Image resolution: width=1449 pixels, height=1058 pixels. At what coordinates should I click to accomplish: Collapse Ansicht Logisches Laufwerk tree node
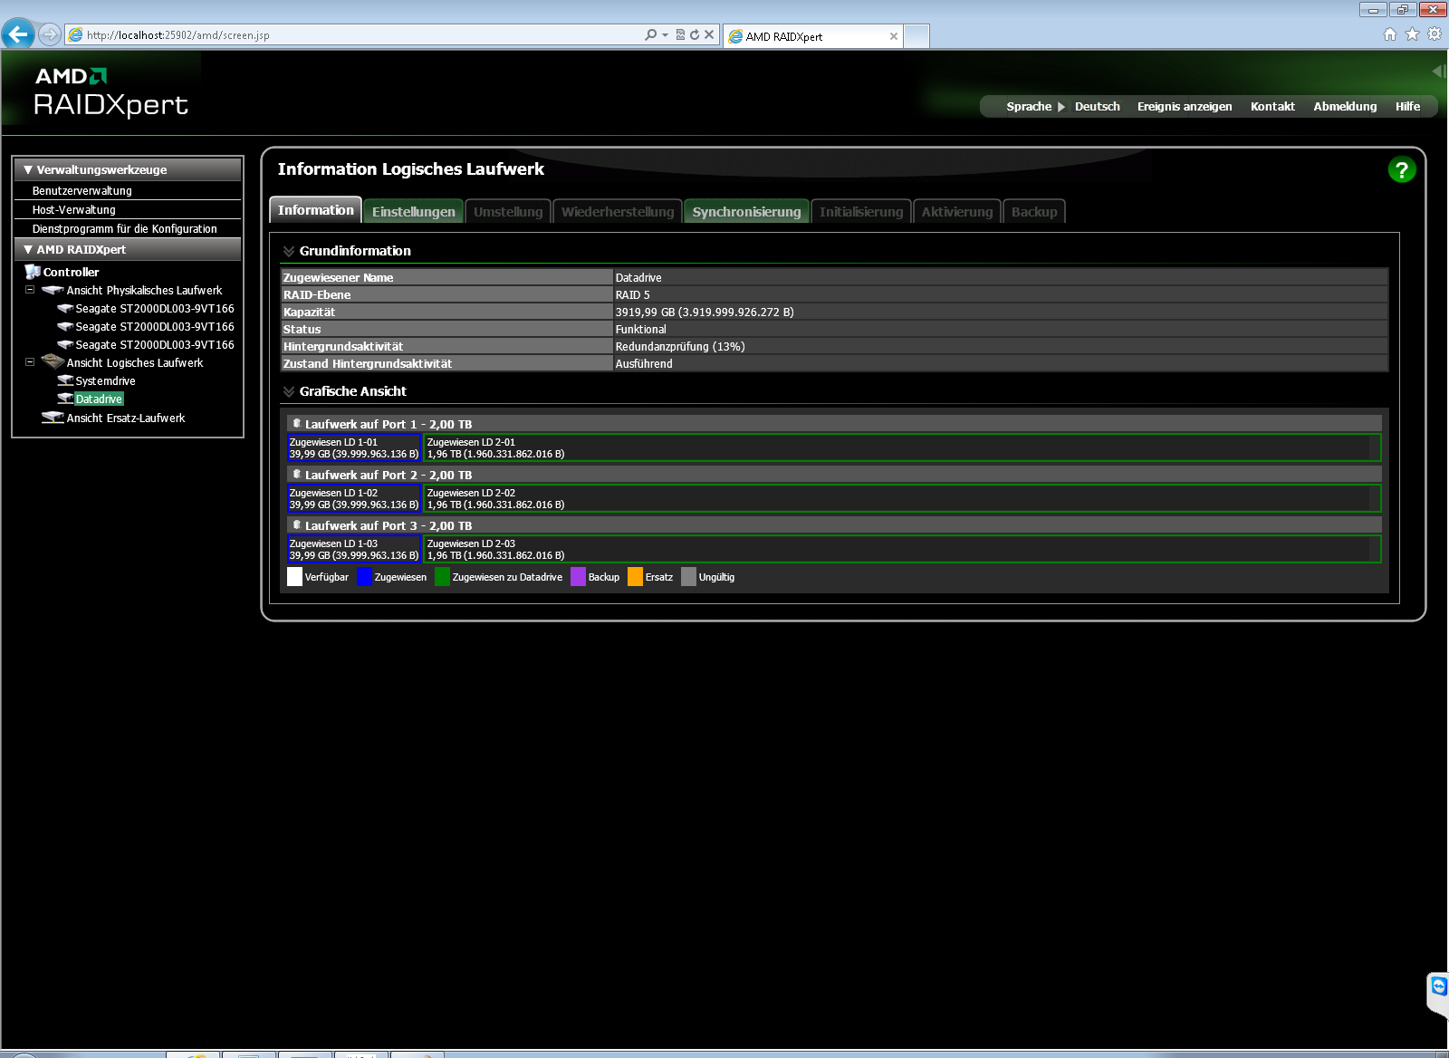click(30, 361)
